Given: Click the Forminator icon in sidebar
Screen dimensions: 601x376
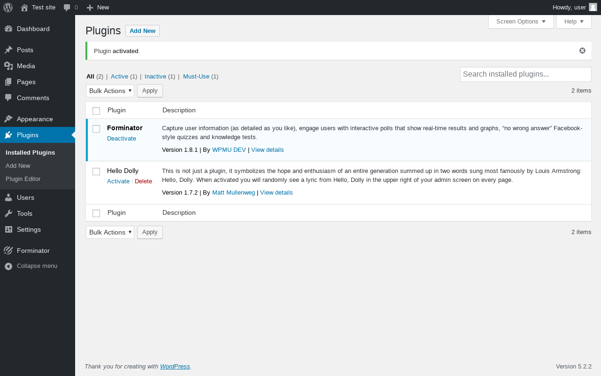Looking at the screenshot, I should tap(8, 251).
